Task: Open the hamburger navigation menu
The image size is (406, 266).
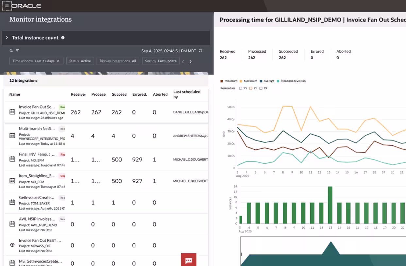Action: 7,6
